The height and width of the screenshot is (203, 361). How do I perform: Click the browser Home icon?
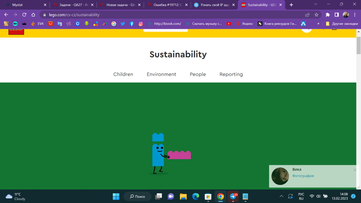pos(33,15)
